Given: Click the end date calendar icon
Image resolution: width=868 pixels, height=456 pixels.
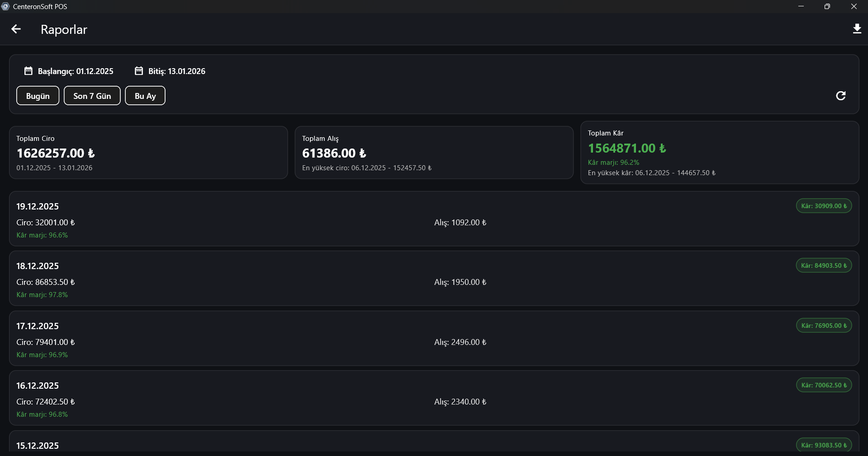Looking at the screenshot, I should click(139, 71).
